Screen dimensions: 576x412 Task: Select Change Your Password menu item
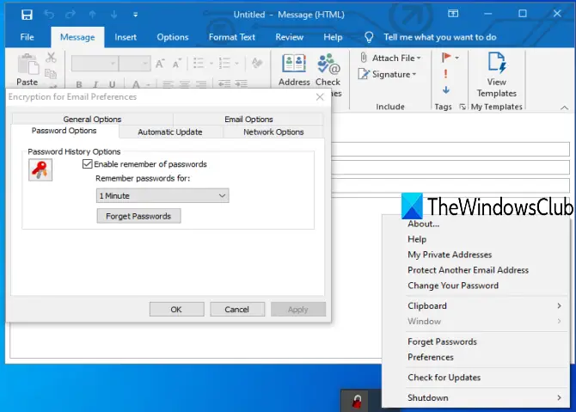[453, 286]
